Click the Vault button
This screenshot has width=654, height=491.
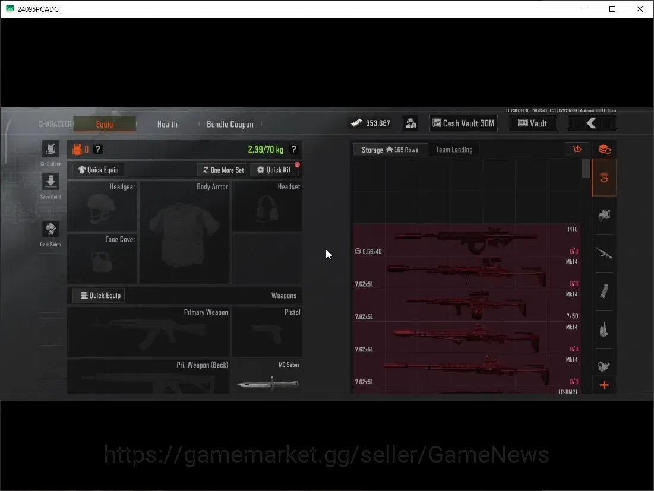tap(533, 123)
